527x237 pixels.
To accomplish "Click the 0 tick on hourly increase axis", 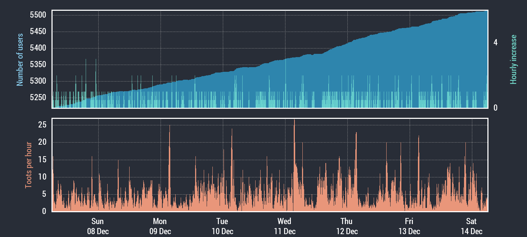I will (x=495, y=108).
